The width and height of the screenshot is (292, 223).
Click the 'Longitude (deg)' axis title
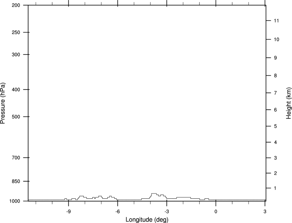tap(147, 220)
